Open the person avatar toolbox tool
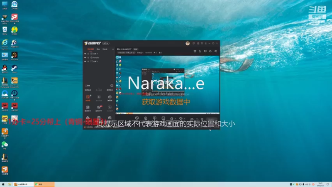332x187 pixels. (x=99, y=98)
